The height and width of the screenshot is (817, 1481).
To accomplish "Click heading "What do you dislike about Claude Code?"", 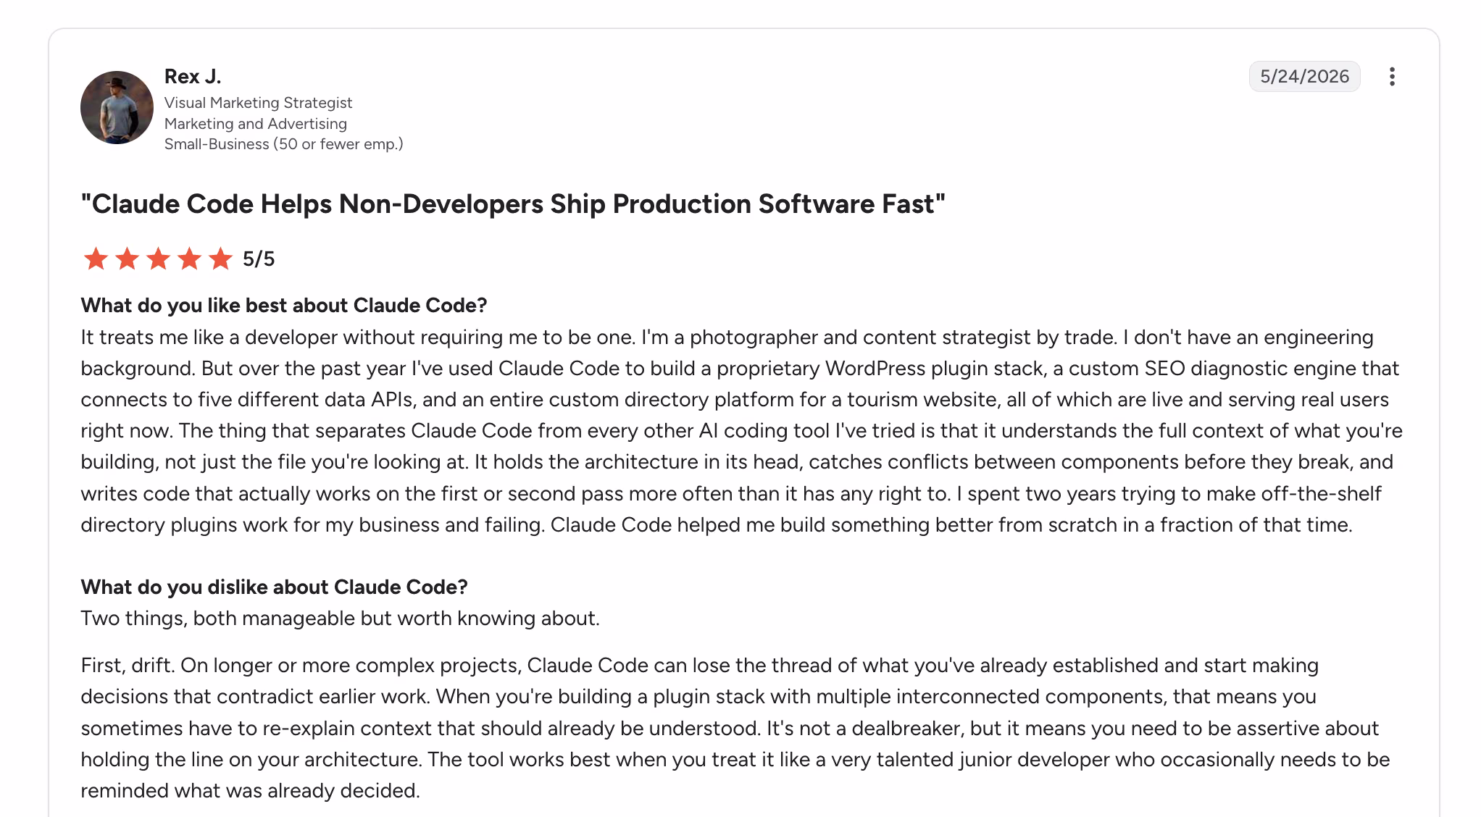I will coord(274,587).
